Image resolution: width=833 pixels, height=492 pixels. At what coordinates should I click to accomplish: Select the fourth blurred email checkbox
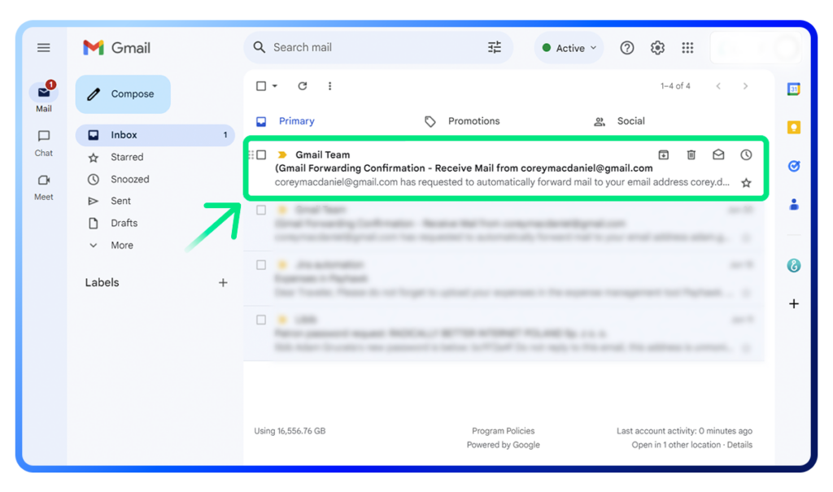point(261,320)
